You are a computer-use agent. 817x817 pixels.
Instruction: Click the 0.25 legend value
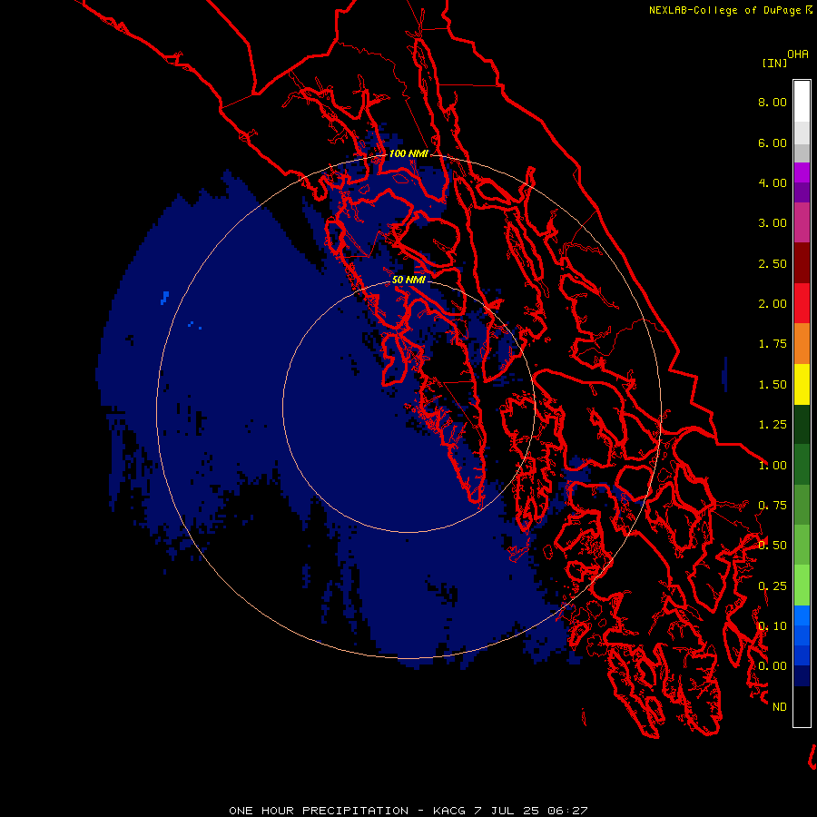pyautogui.click(x=773, y=586)
